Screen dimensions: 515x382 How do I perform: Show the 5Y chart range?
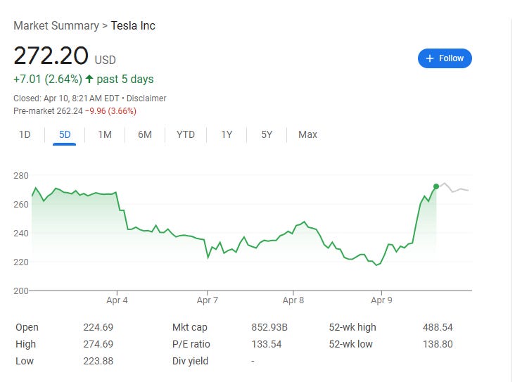pyautogui.click(x=267, y=134)
